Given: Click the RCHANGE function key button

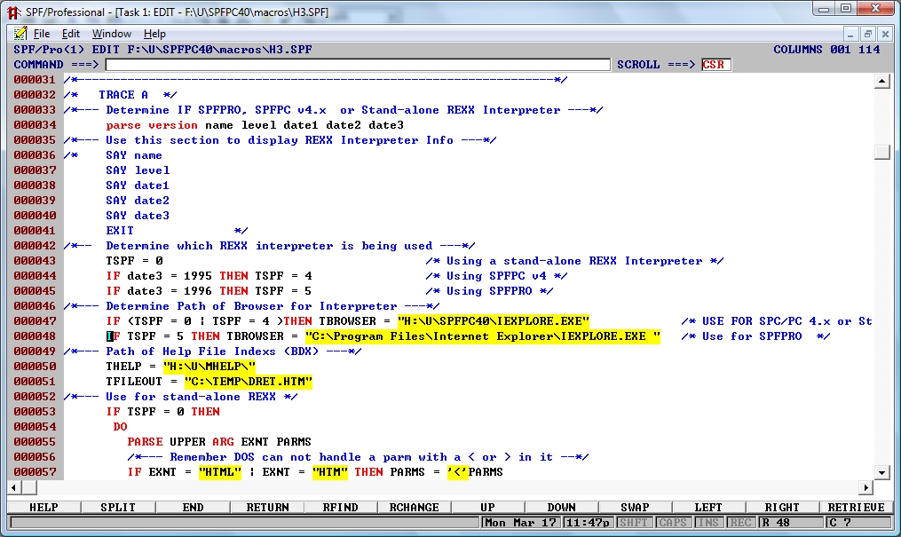Looking at the screenshot, I should 414,507.
